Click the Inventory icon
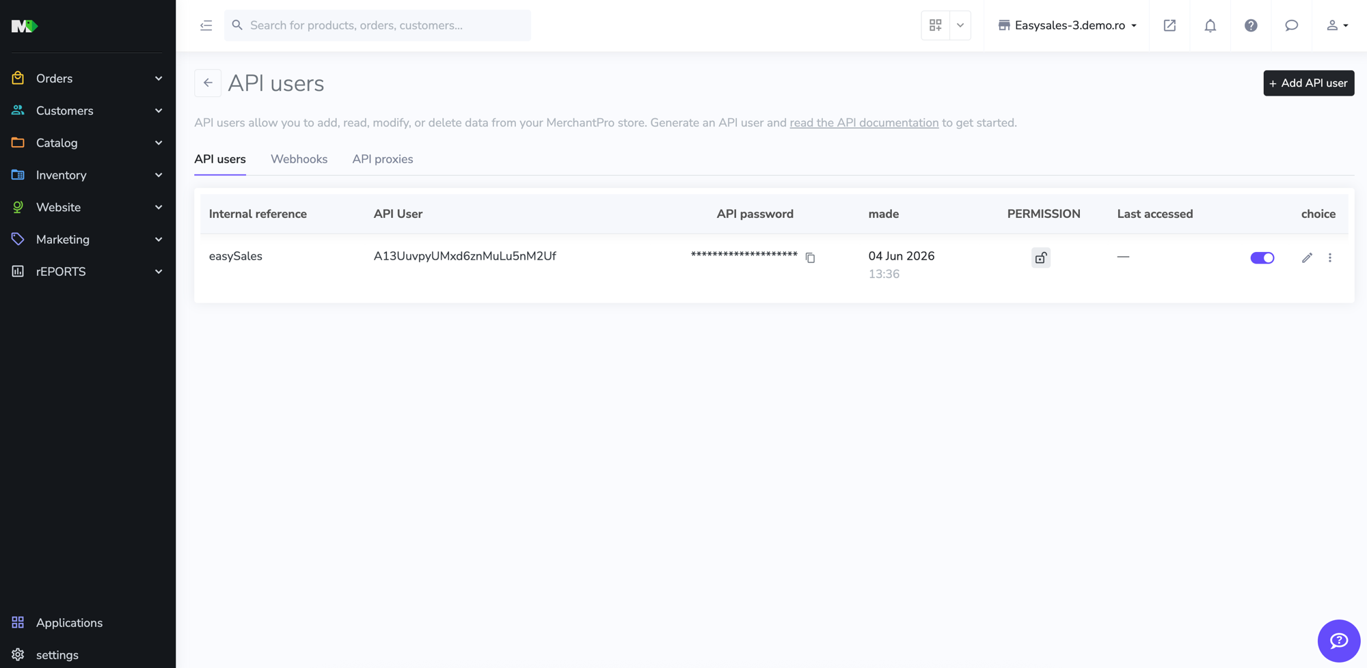The width and height of the screenshot is (1367, 668). coord(18,175)
